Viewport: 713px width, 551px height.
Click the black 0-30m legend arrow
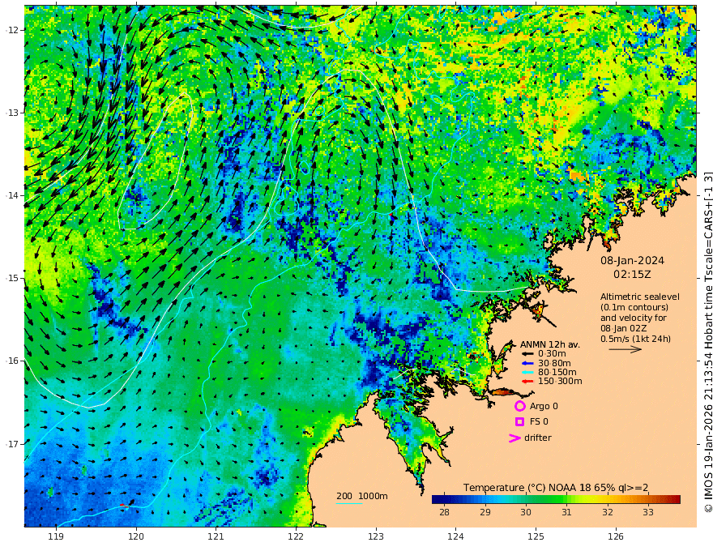point(527,354)
